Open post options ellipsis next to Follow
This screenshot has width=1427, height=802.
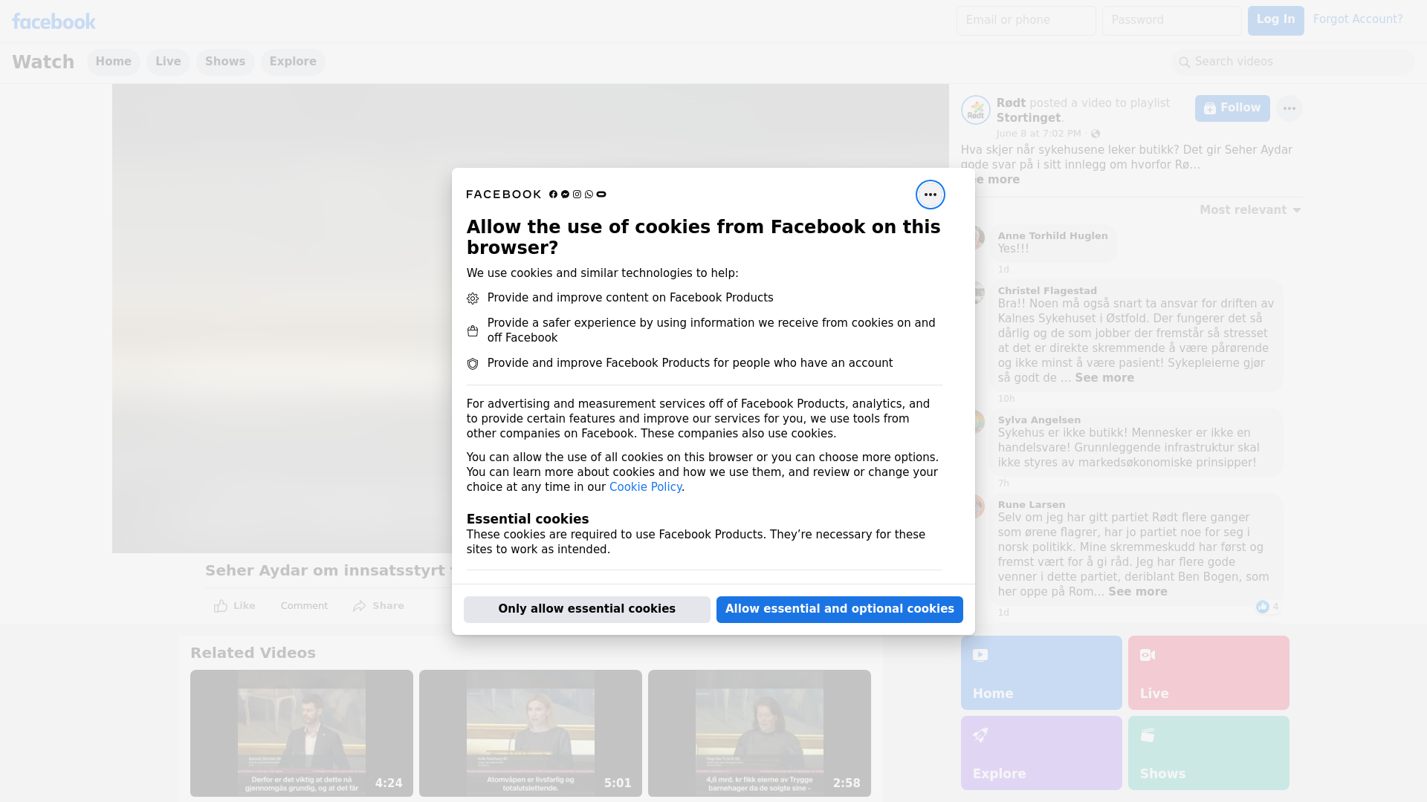(1289, 108)
